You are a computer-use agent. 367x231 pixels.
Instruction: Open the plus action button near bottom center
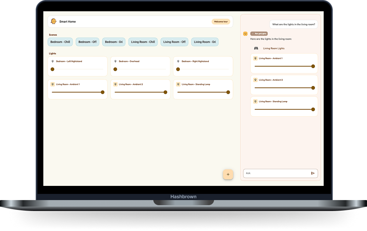[228, 174]
